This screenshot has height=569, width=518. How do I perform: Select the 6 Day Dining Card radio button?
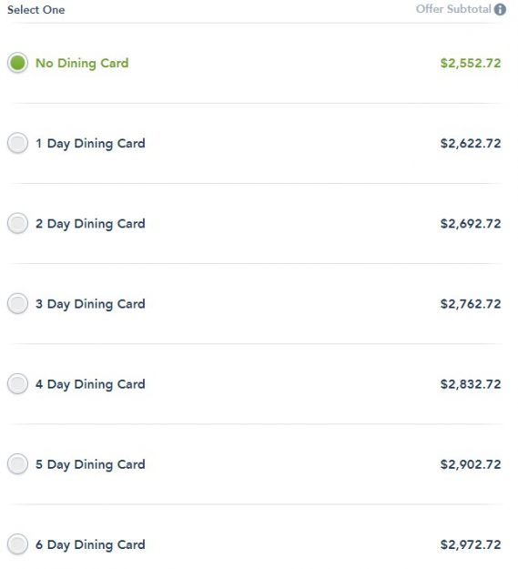coord(17,544)
